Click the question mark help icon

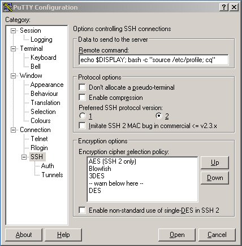(224, 7)
